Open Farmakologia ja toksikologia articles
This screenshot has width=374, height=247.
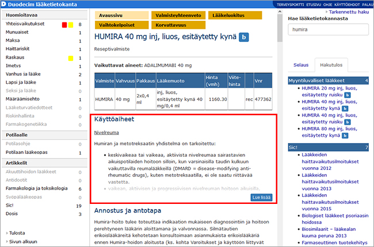[36, 188]
